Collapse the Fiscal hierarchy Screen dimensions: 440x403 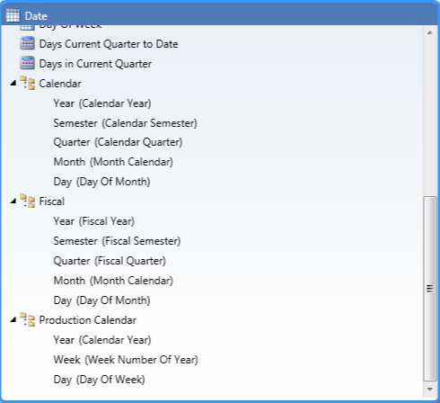[13, 201]
